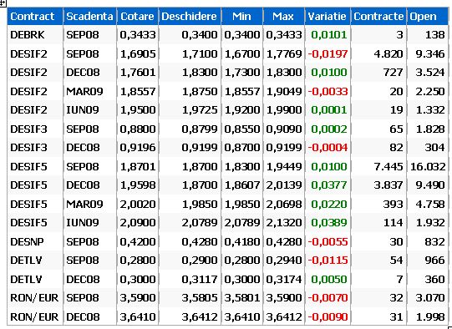452x329 pixels.
Task: Click the open interest value 16.032
Action: coord(428,166)
